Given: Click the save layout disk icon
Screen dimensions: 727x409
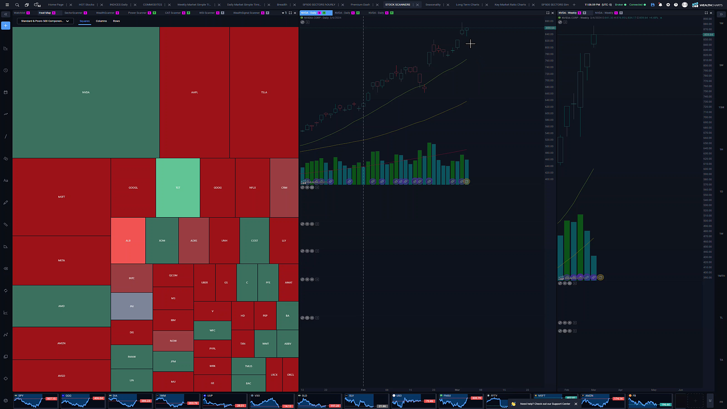Looking at the screenshot, I should coord(652,5).
